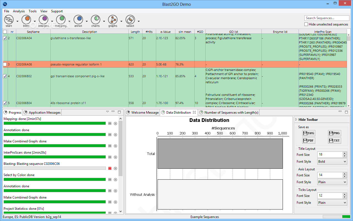Open the dropdown arrow next to blast
Viewport: 353px width, 221px height.
pos(35,21)
